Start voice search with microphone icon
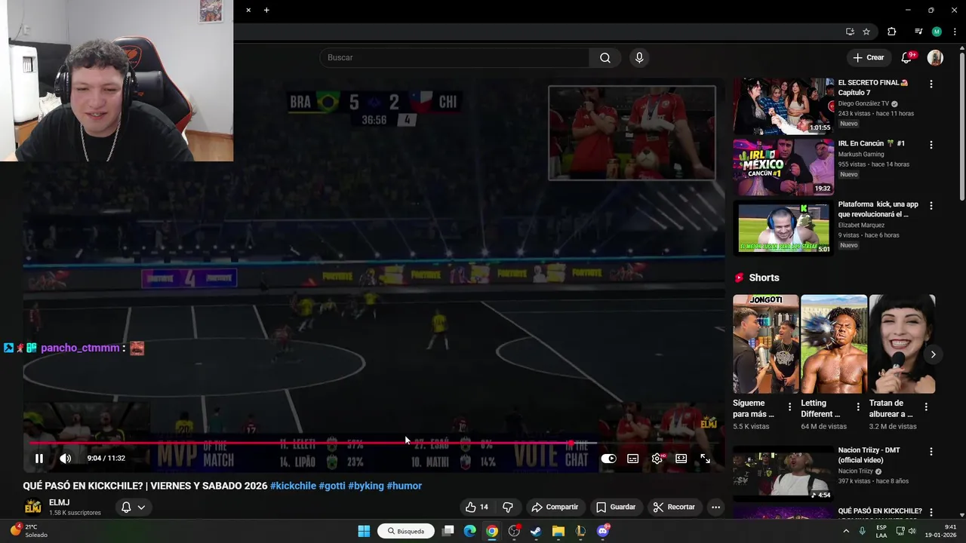Screen dimensions: 966x543 point(639,58)
